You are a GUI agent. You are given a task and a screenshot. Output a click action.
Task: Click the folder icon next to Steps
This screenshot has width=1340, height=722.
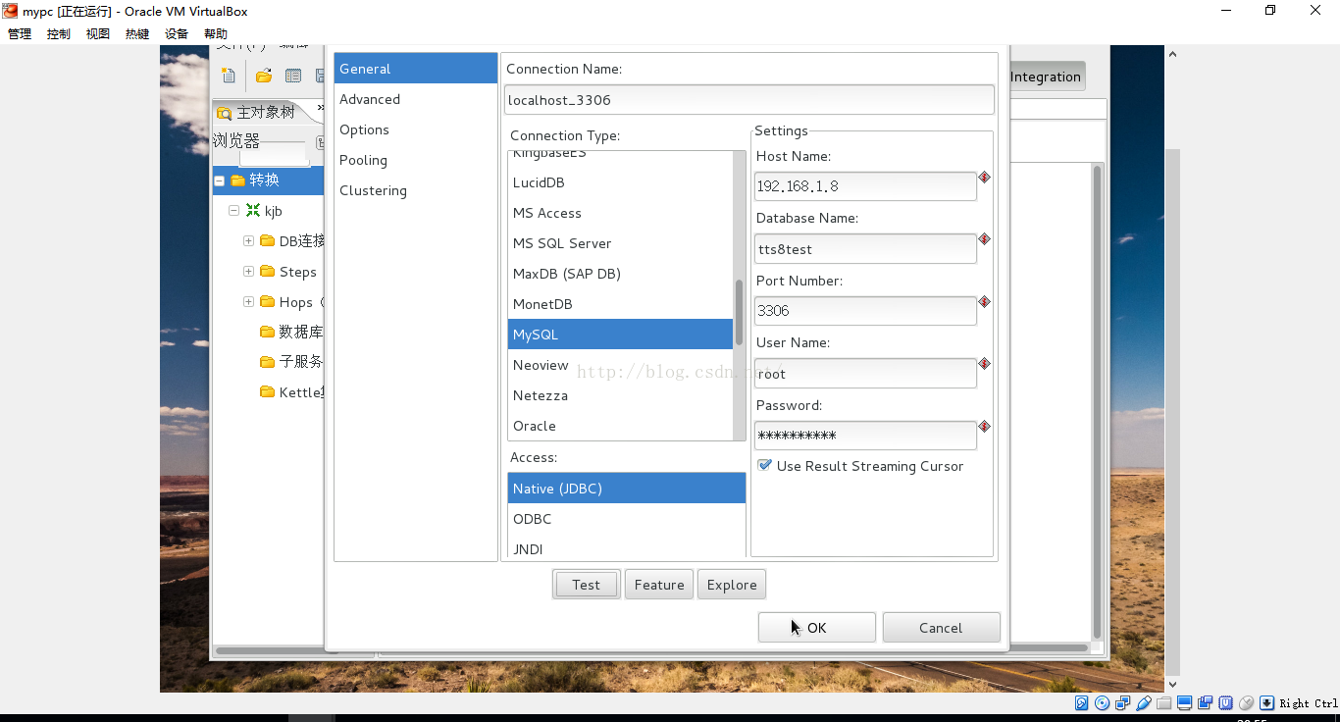267,271
